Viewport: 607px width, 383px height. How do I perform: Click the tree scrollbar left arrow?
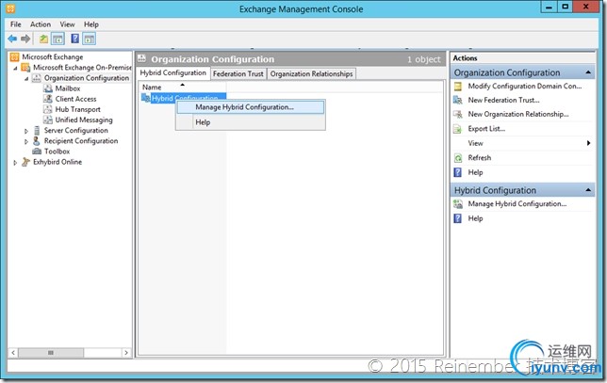(x=13, y=353)
